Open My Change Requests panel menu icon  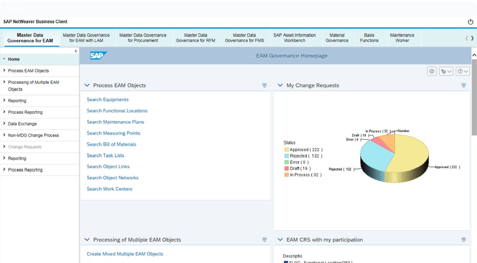[x=463, y=85]
